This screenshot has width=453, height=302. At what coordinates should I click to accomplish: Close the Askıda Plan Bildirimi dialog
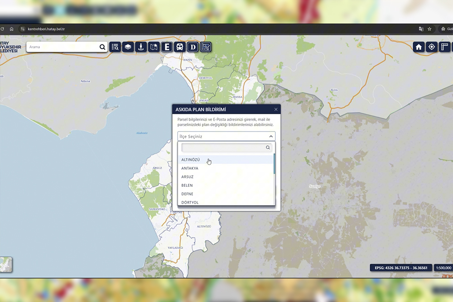(276, 109)
